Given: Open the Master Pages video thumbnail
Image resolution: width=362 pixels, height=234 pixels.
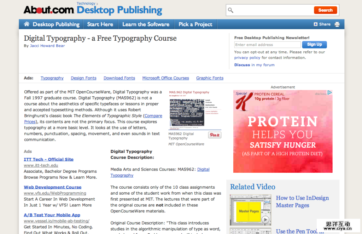Looking at the screenshot, I should [250, 210].
